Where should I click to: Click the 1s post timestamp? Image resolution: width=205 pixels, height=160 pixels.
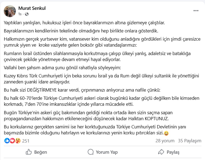20,14
